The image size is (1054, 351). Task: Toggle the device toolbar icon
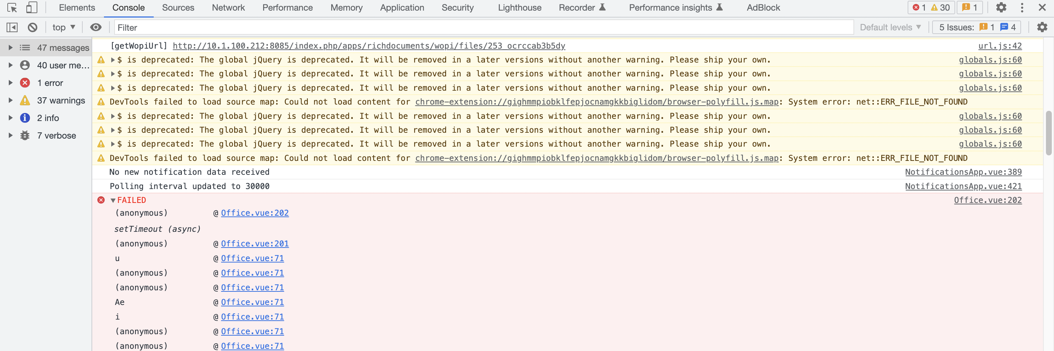(x=31, y=7)
